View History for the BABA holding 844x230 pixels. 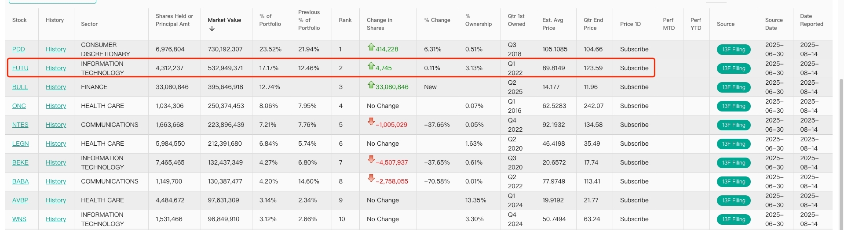[56, 181]
